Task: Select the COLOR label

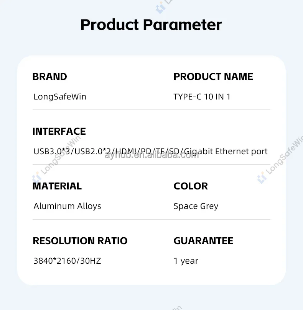Action: point(191,186)
